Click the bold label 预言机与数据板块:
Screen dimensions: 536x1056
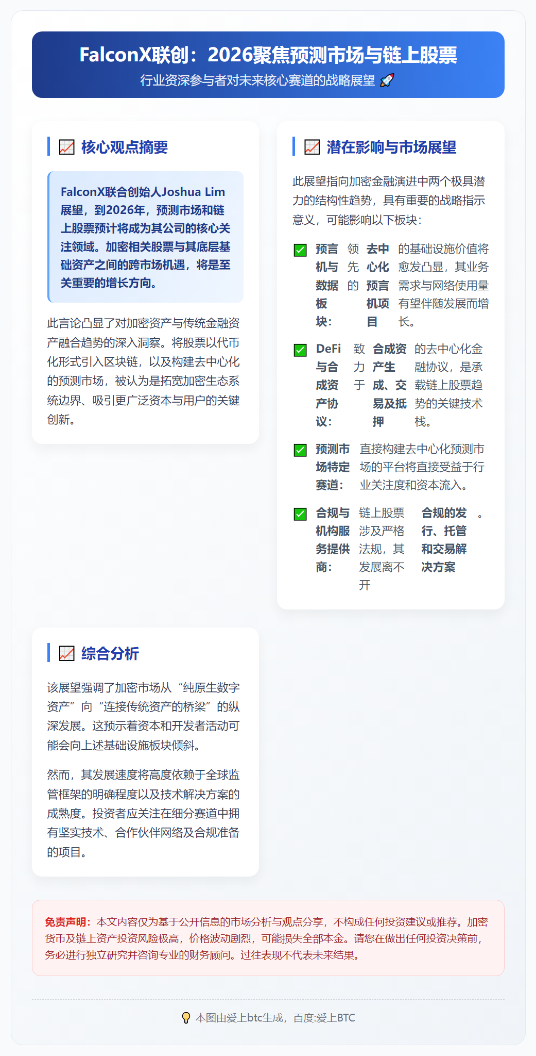tap(327, 285)
